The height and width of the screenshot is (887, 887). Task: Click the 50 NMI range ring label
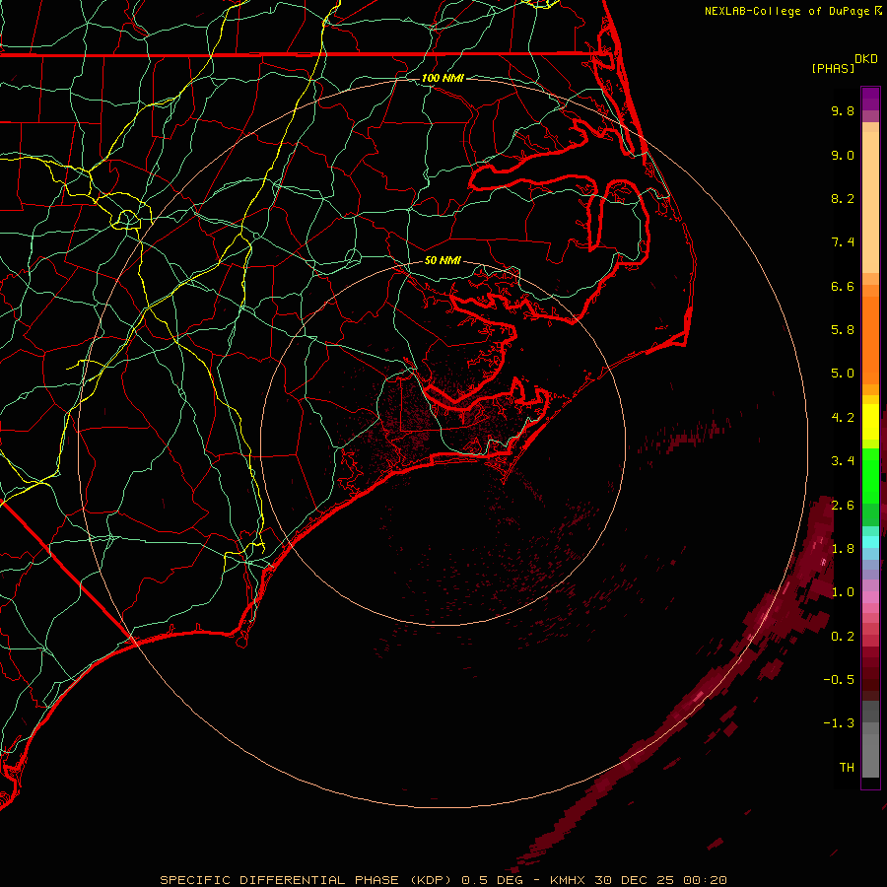[x=443, y=260]
